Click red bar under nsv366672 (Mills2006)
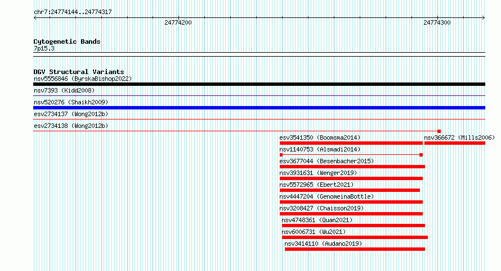The width and height of the screenshot is (501, 271). point(455,143)
